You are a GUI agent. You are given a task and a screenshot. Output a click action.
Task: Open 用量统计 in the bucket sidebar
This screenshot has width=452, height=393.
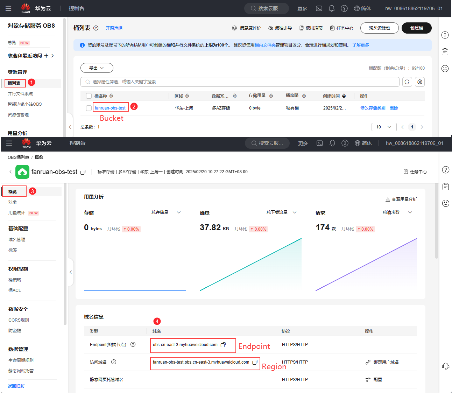[17, 213]
